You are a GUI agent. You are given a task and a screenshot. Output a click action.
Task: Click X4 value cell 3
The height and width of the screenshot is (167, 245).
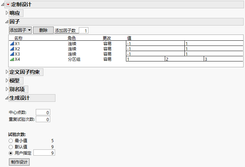point(223,59)
